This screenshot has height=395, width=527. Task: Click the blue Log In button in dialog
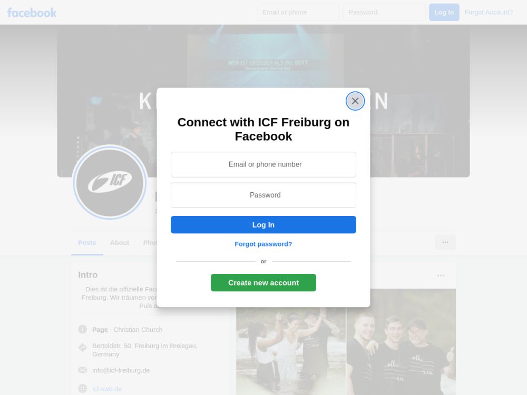(263, 225)
